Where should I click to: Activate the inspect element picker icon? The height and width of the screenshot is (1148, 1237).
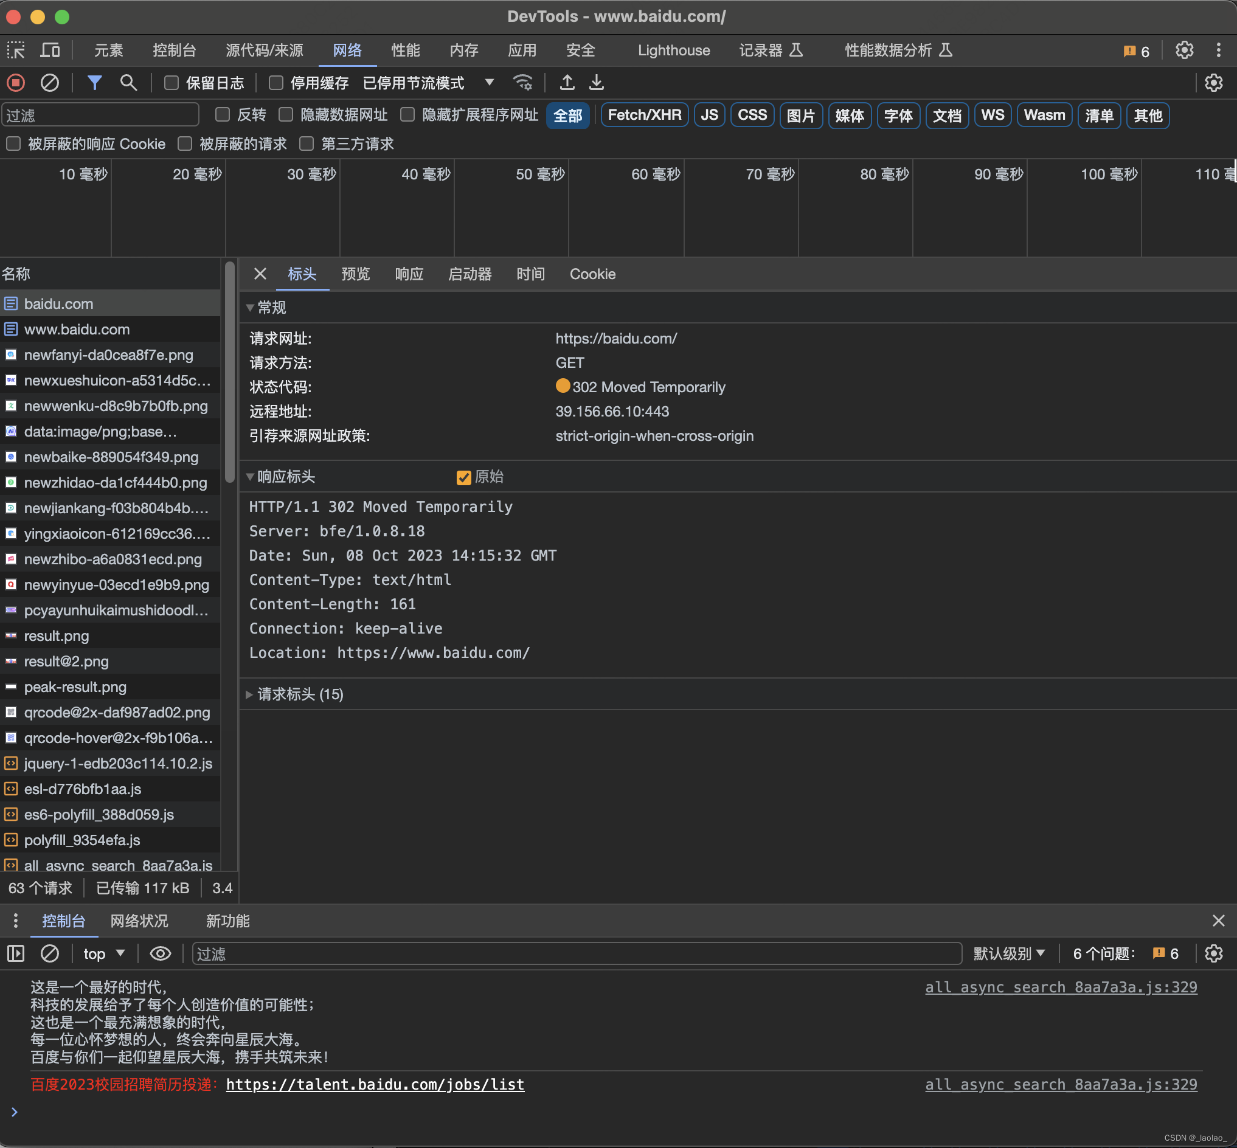pos(16,50)
